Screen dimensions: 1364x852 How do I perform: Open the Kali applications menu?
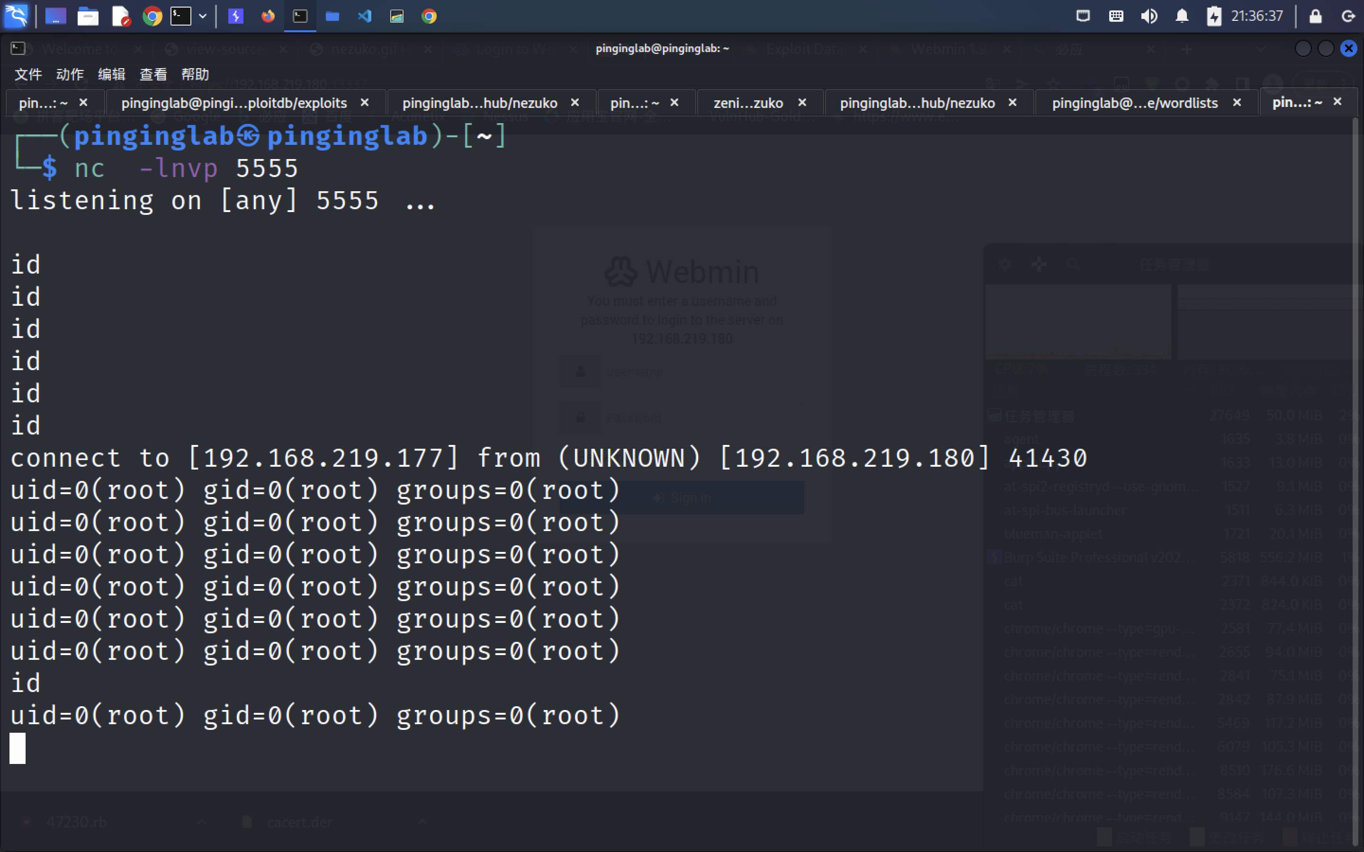[16, 16]
